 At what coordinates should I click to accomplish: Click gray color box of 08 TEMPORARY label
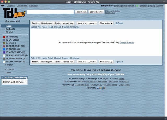4,59
